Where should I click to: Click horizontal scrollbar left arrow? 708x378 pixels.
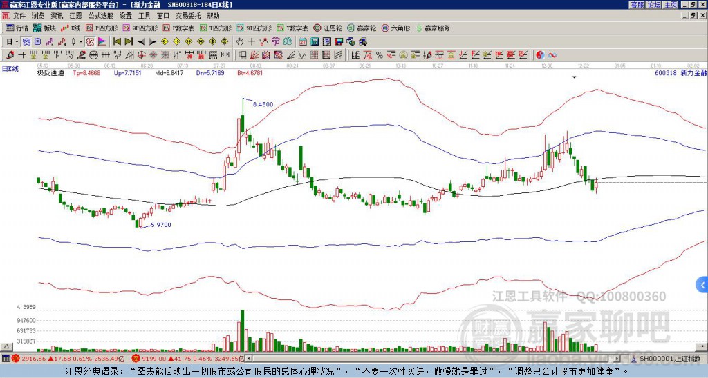[248, 359]
